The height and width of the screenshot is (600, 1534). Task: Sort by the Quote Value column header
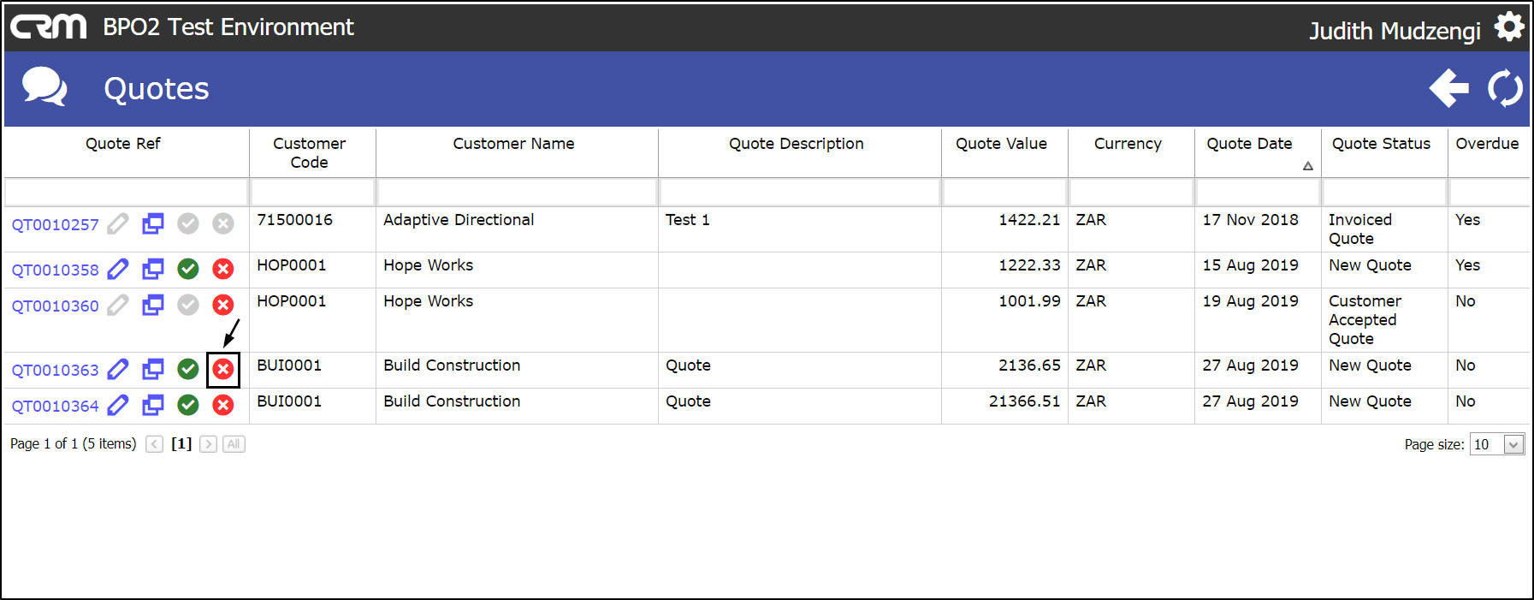tap(1001, 144)
